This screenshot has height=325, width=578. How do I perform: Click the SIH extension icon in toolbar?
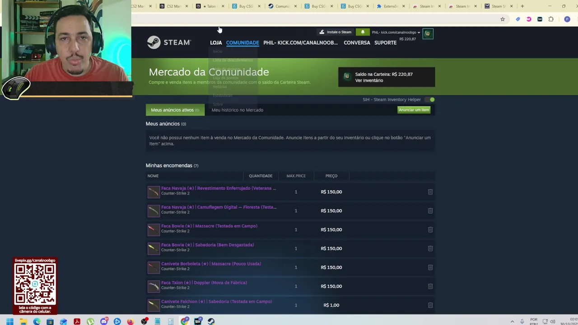540,19
